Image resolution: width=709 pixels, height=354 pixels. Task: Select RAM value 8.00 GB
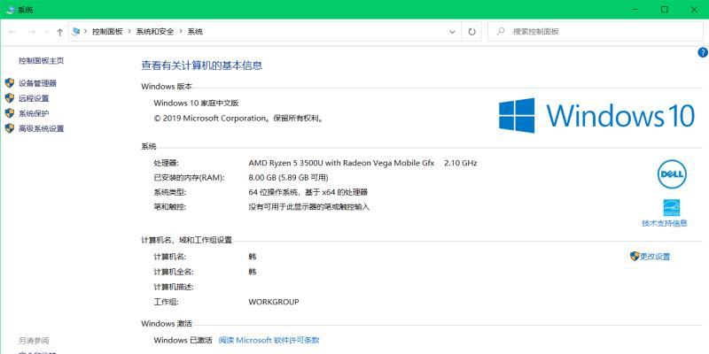(262, 178)
